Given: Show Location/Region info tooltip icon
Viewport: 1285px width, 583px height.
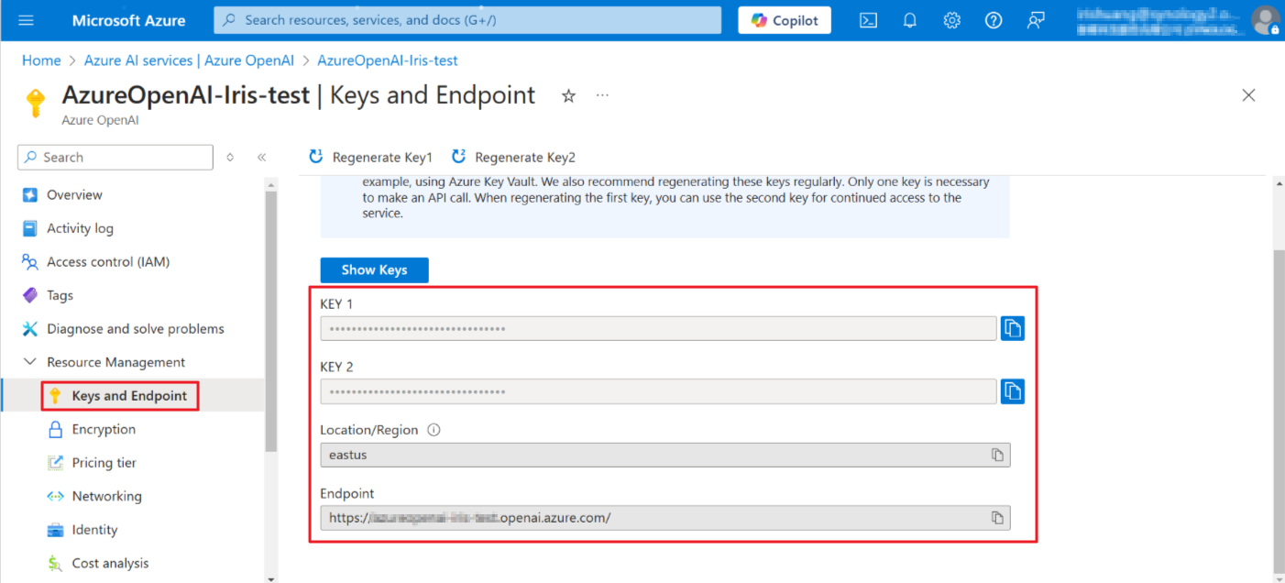Looking at the screenshot, I should 434,430.
